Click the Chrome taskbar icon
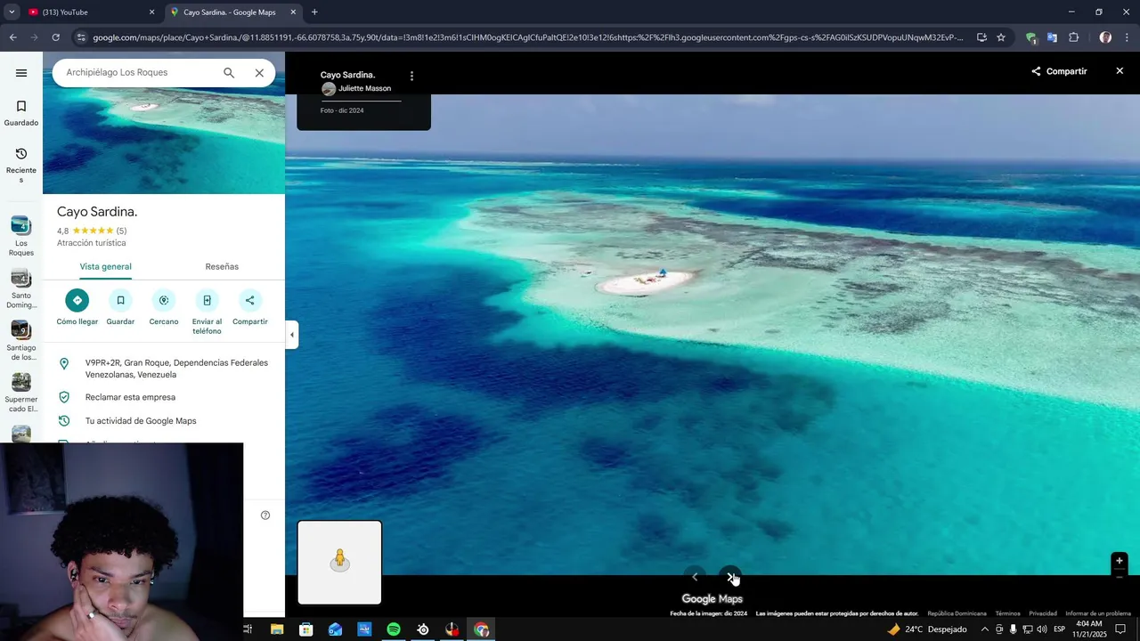This screenshot has width=1140, height=641. coord(482,629)
